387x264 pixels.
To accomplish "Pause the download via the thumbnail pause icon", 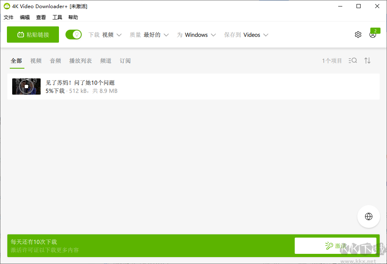I will pyautogui.click(x=26, y=86).
